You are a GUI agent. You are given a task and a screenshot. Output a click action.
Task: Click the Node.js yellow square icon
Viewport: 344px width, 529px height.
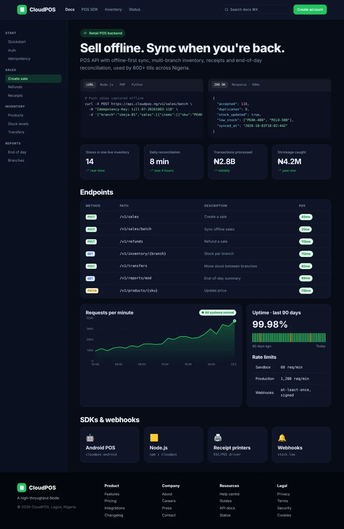click(x=154, y=438)
